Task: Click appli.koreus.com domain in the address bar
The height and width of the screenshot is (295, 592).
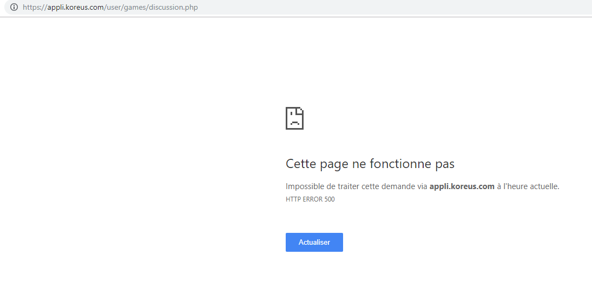Action: point(75,8)
